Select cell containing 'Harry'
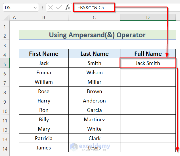The height and width of the screenshot is (156, 180). (44, 100)
